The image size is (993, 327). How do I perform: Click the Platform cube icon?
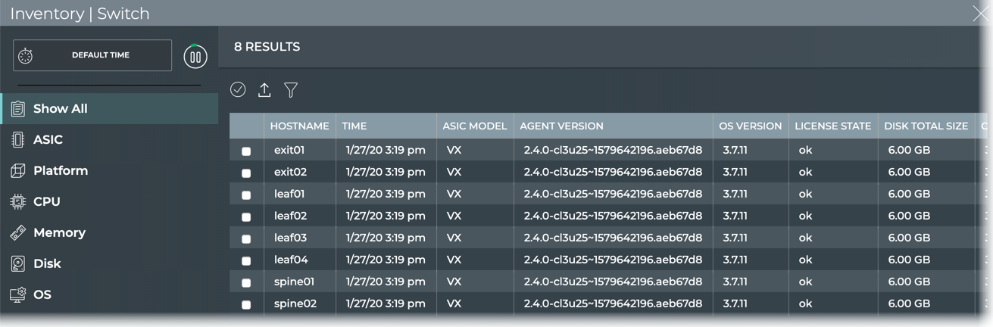[18, 170]
